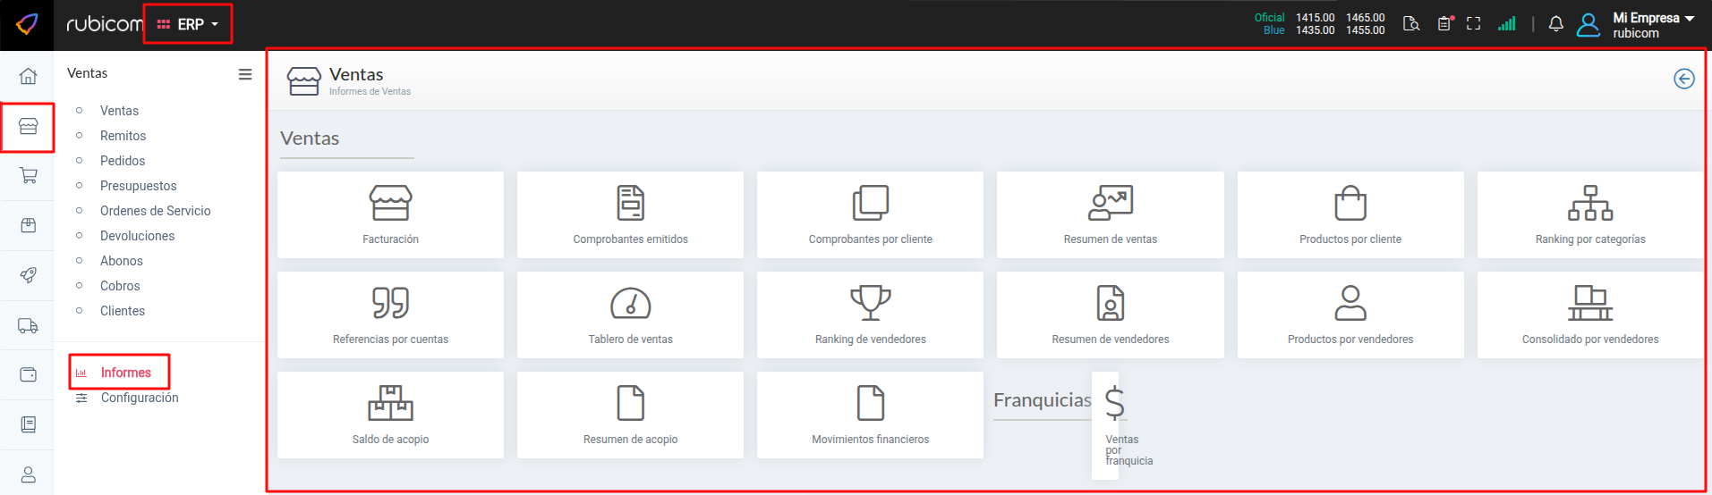
Task: Open Ranking de vendedores report
Action: [x=870, y=315]
